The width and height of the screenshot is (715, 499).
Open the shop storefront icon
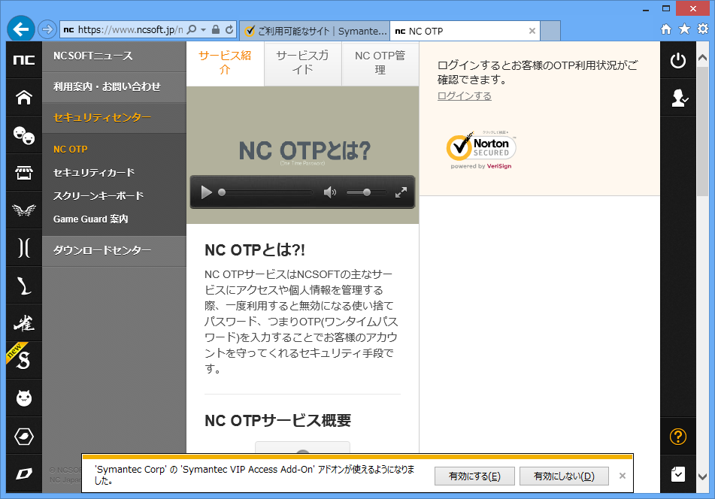[x=24, y=173]
